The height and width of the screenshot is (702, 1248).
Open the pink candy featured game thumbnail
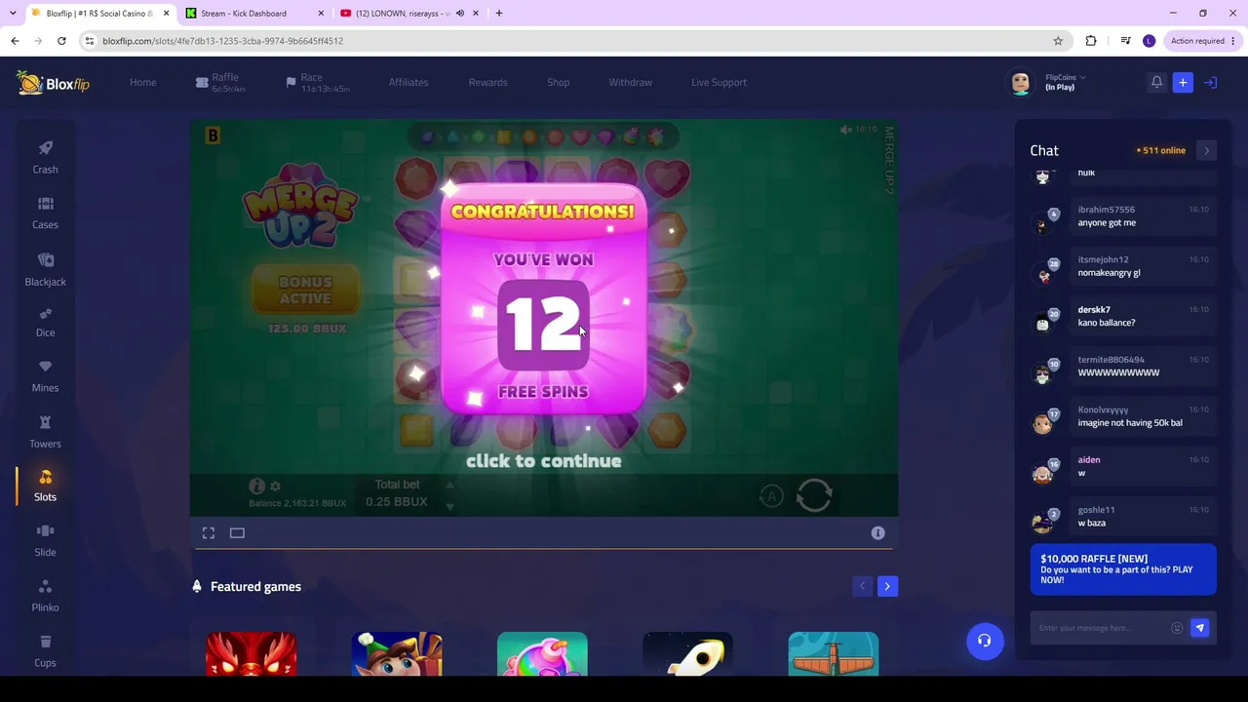point(542,653)
